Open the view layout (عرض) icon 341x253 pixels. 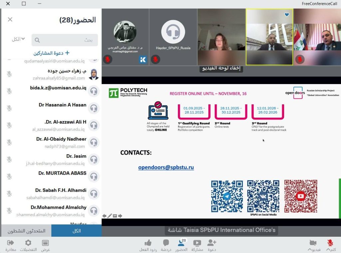(x=46, y=243)
